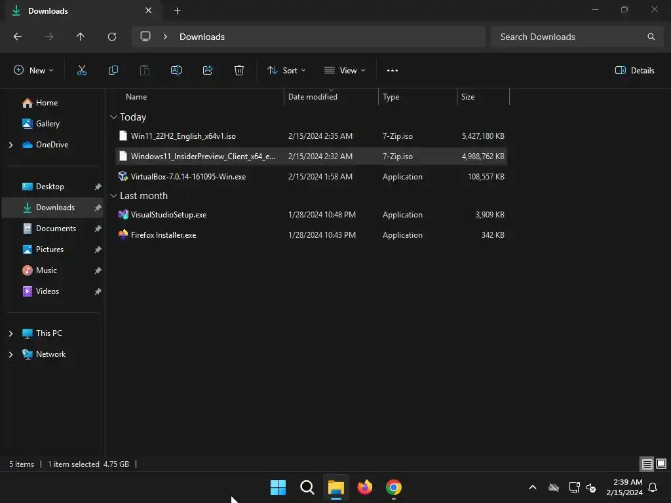
Task: Open Pictures folder in sidebar
Action: click(x=52, y=250)
